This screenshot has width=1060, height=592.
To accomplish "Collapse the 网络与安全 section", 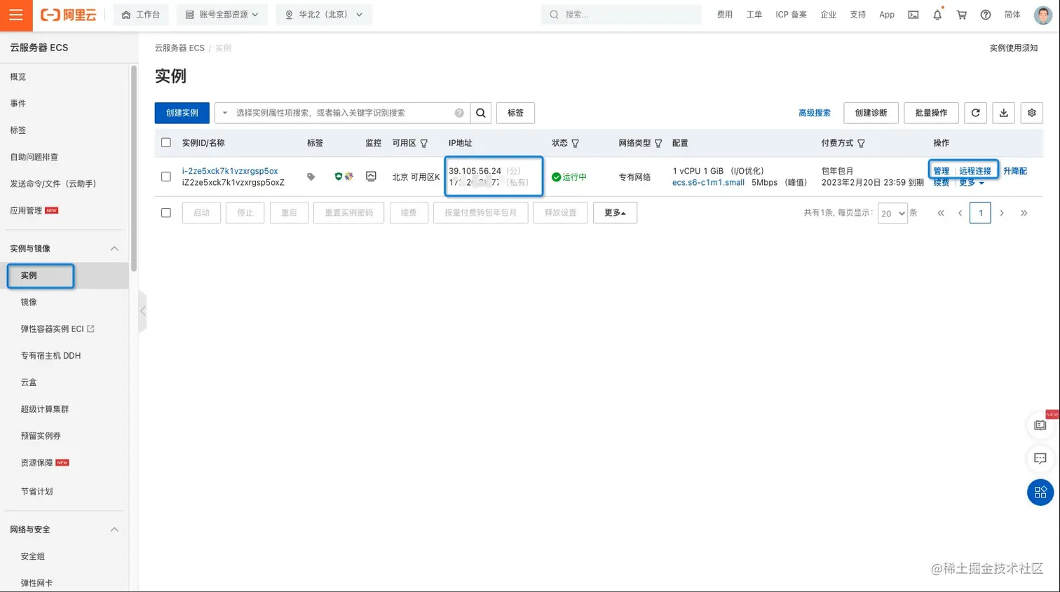I will pos(114,530).
